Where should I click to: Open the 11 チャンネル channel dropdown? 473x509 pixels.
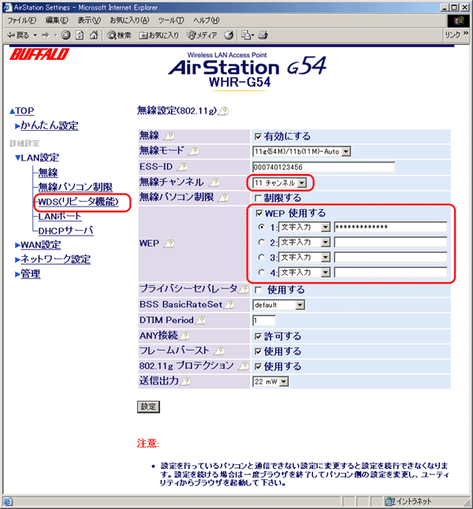pyautogui.click(x=280, y=183)
